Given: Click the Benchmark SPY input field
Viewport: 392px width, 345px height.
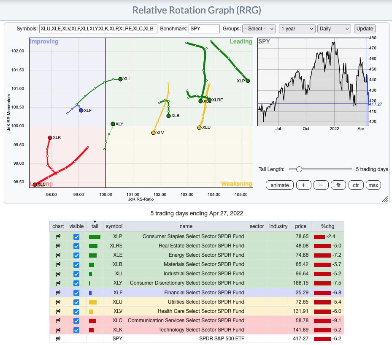Looking at the screenshot, I should tap(204, 29).
